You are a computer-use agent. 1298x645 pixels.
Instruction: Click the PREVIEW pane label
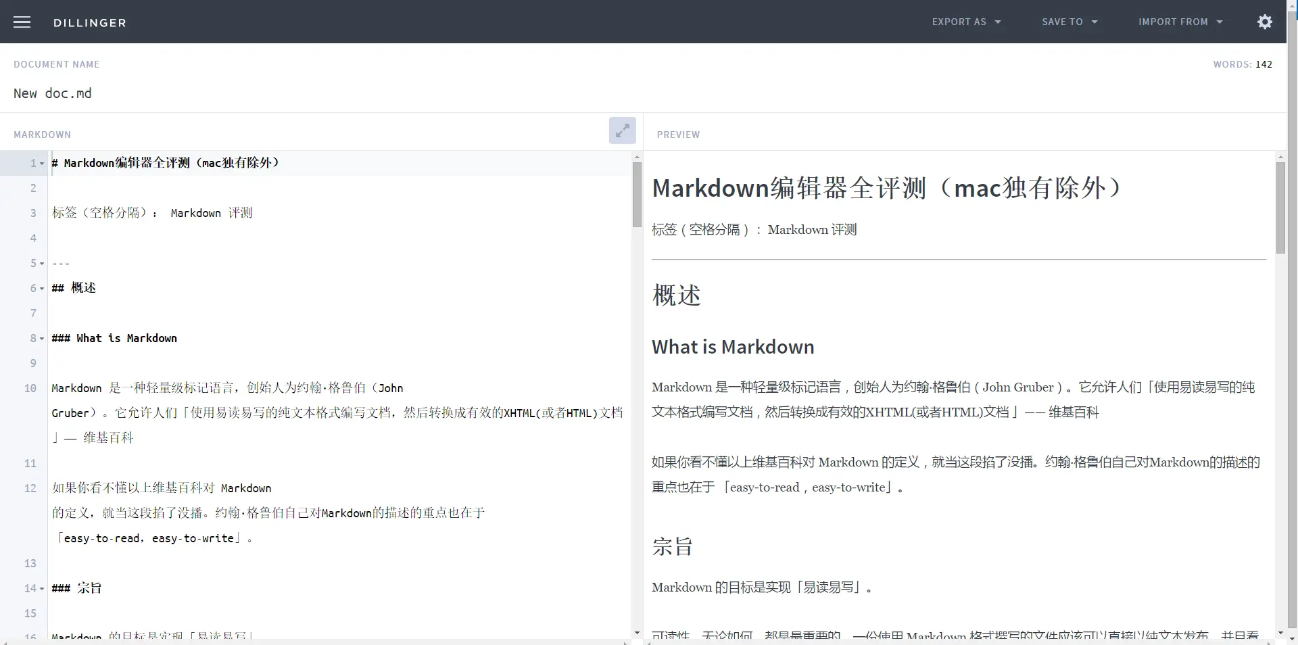pos(678,135)
